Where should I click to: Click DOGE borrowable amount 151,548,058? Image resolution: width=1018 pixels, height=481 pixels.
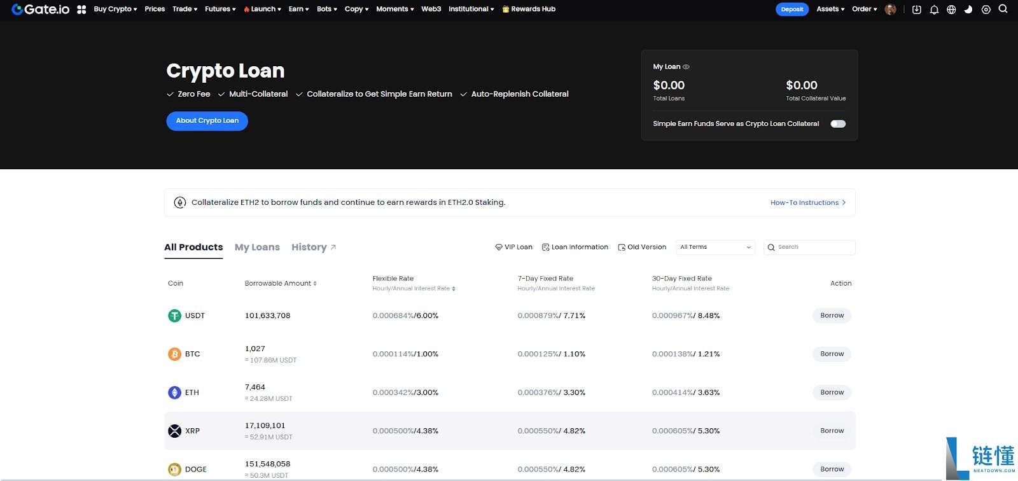(268, 464)
